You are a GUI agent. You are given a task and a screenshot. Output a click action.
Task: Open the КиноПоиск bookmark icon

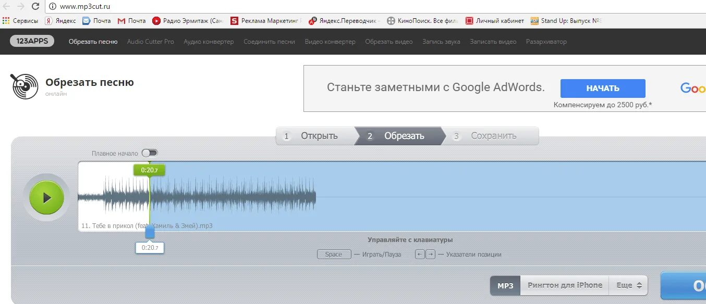pos(391,21)
